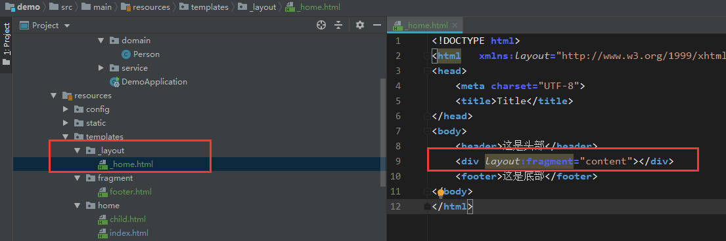726x241 pixels.
Task: Fold the head block on line 3
Action: coord(426,71)
